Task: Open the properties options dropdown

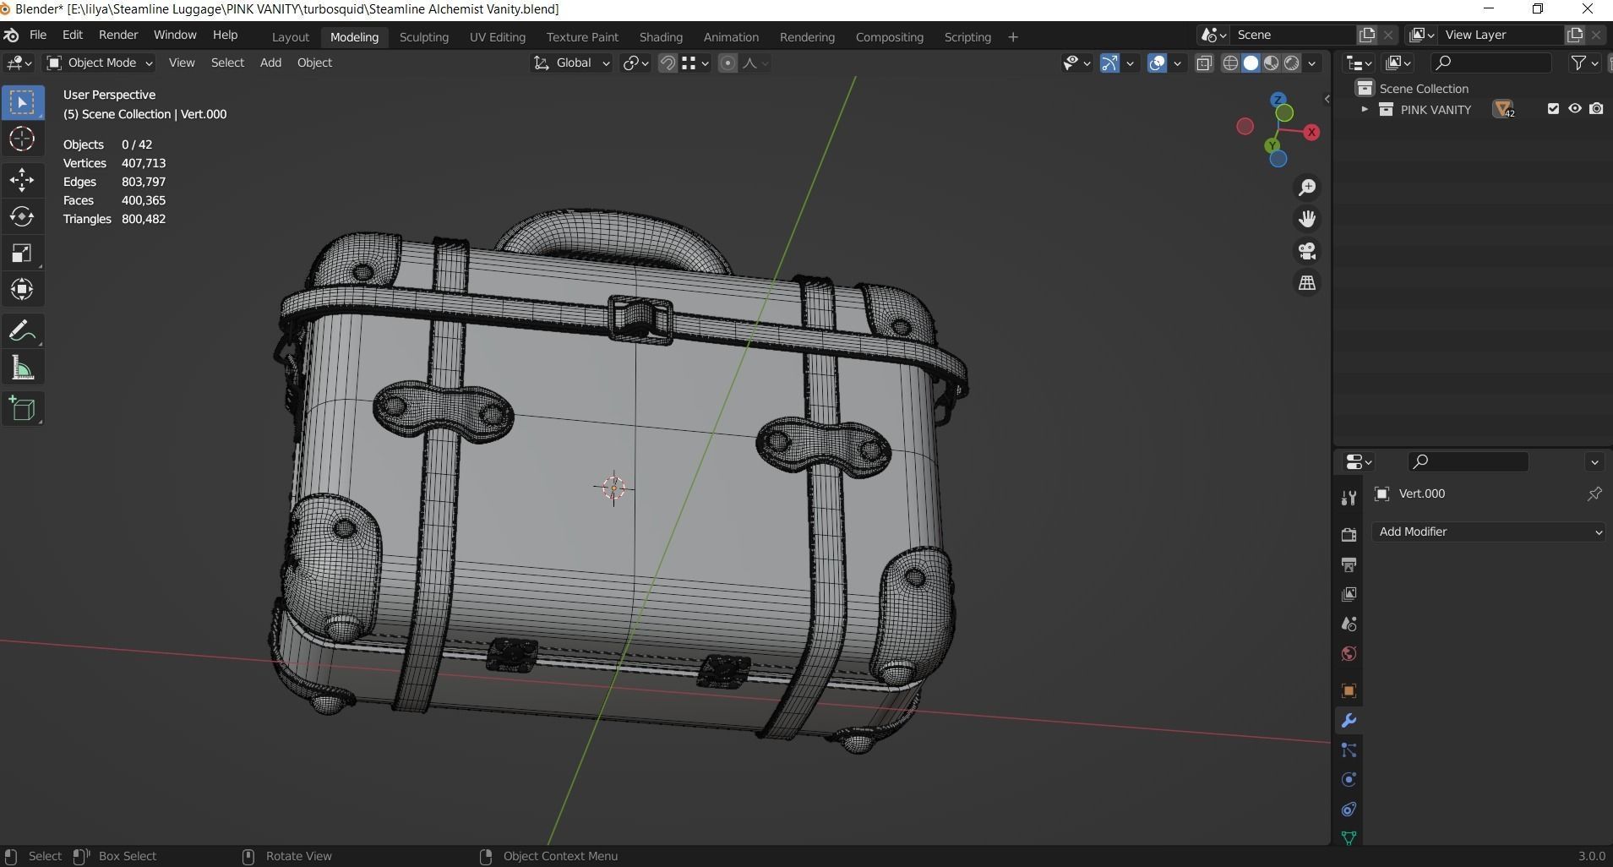Action: (1594, 461)
